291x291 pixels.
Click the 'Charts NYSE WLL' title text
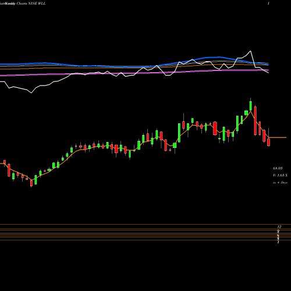tap(31, 3)
